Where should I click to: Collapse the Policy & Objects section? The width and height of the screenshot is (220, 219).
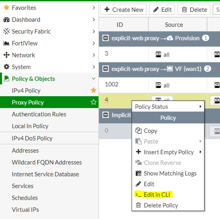94,78
